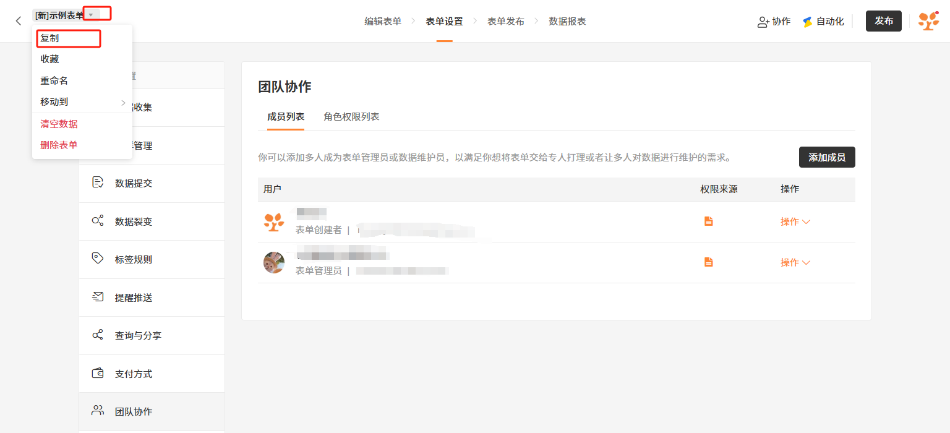Click the 权限来源 column header
The height and width of the screenshot is (433, 950).
(719, 189)
